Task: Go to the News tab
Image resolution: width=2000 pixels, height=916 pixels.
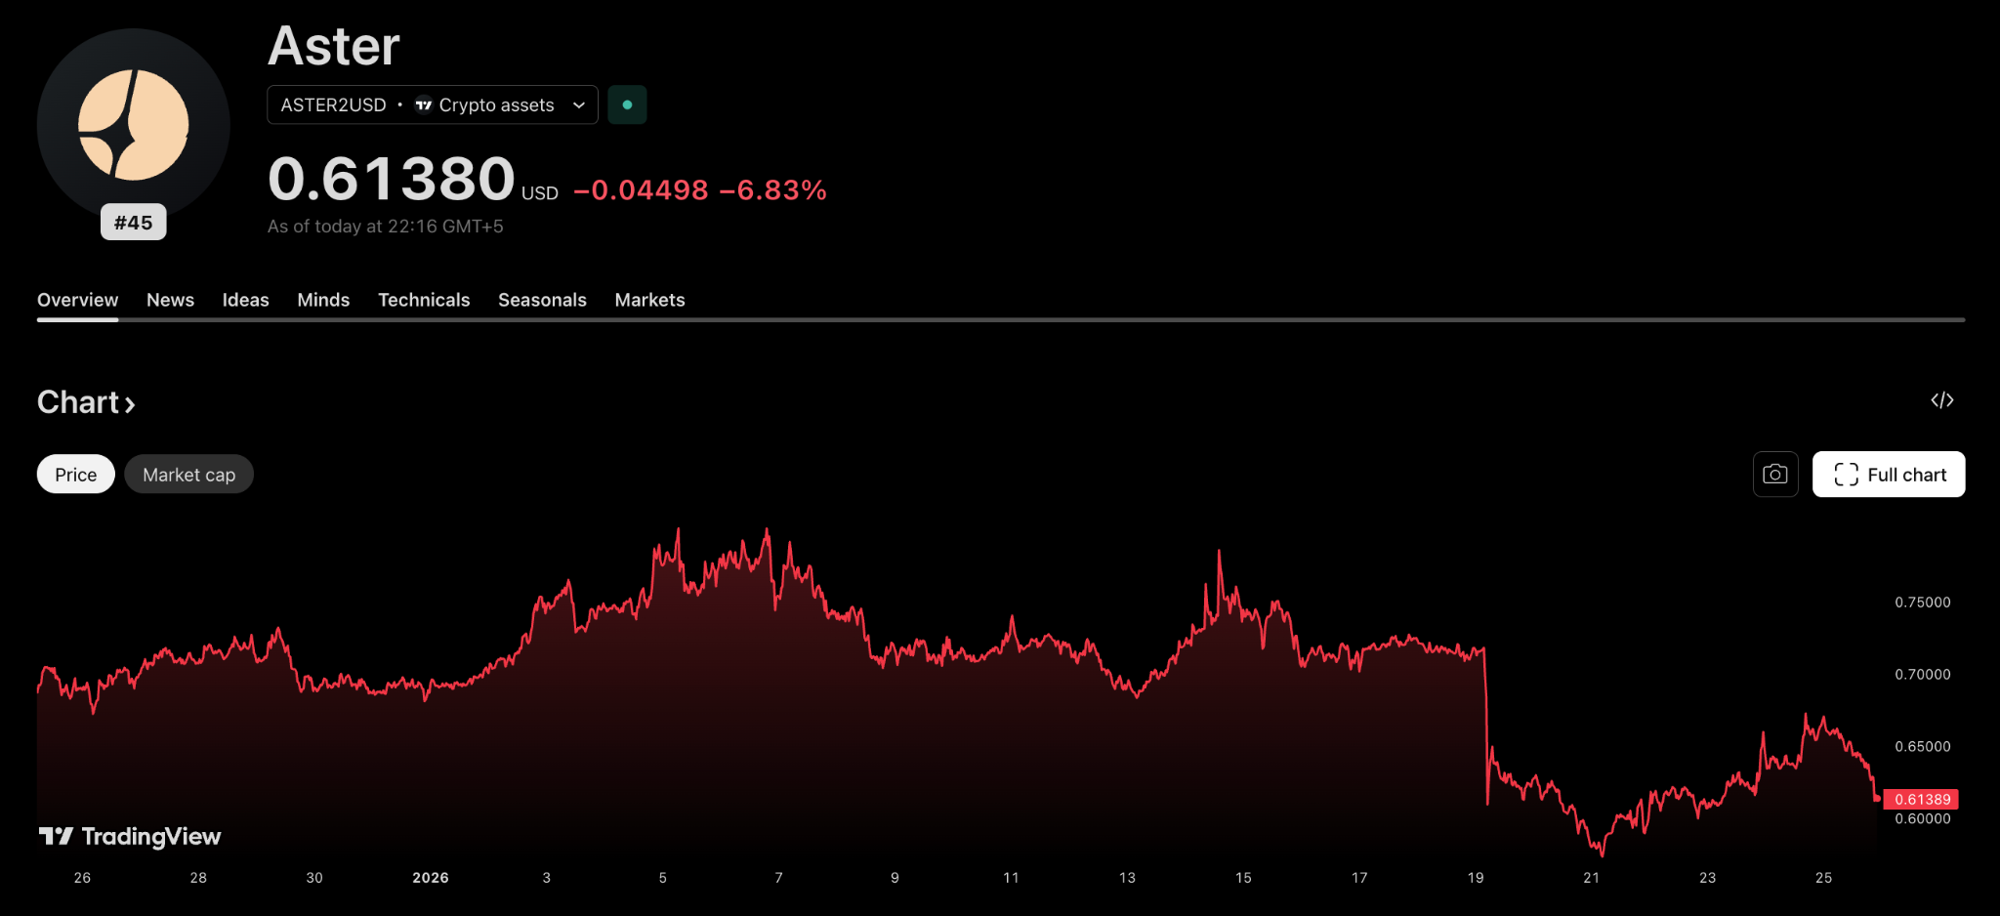Action: click(170, 300)
